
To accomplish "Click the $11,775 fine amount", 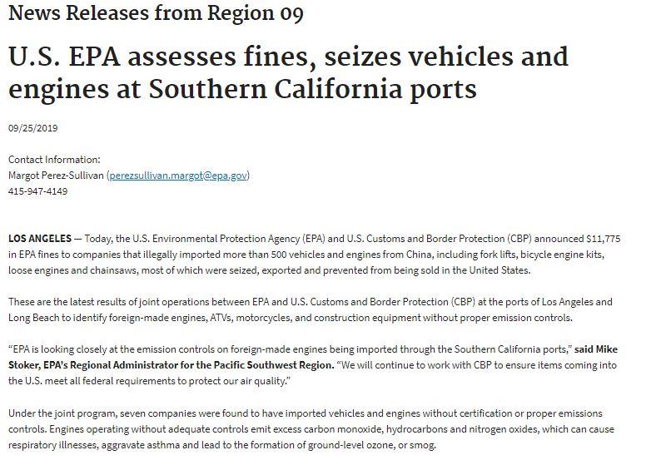I will pos(604,239).
